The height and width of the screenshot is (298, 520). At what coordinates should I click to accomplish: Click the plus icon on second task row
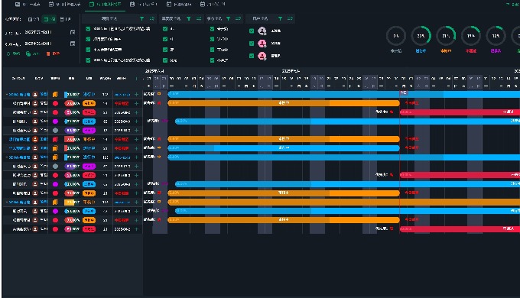coord(136,103)
